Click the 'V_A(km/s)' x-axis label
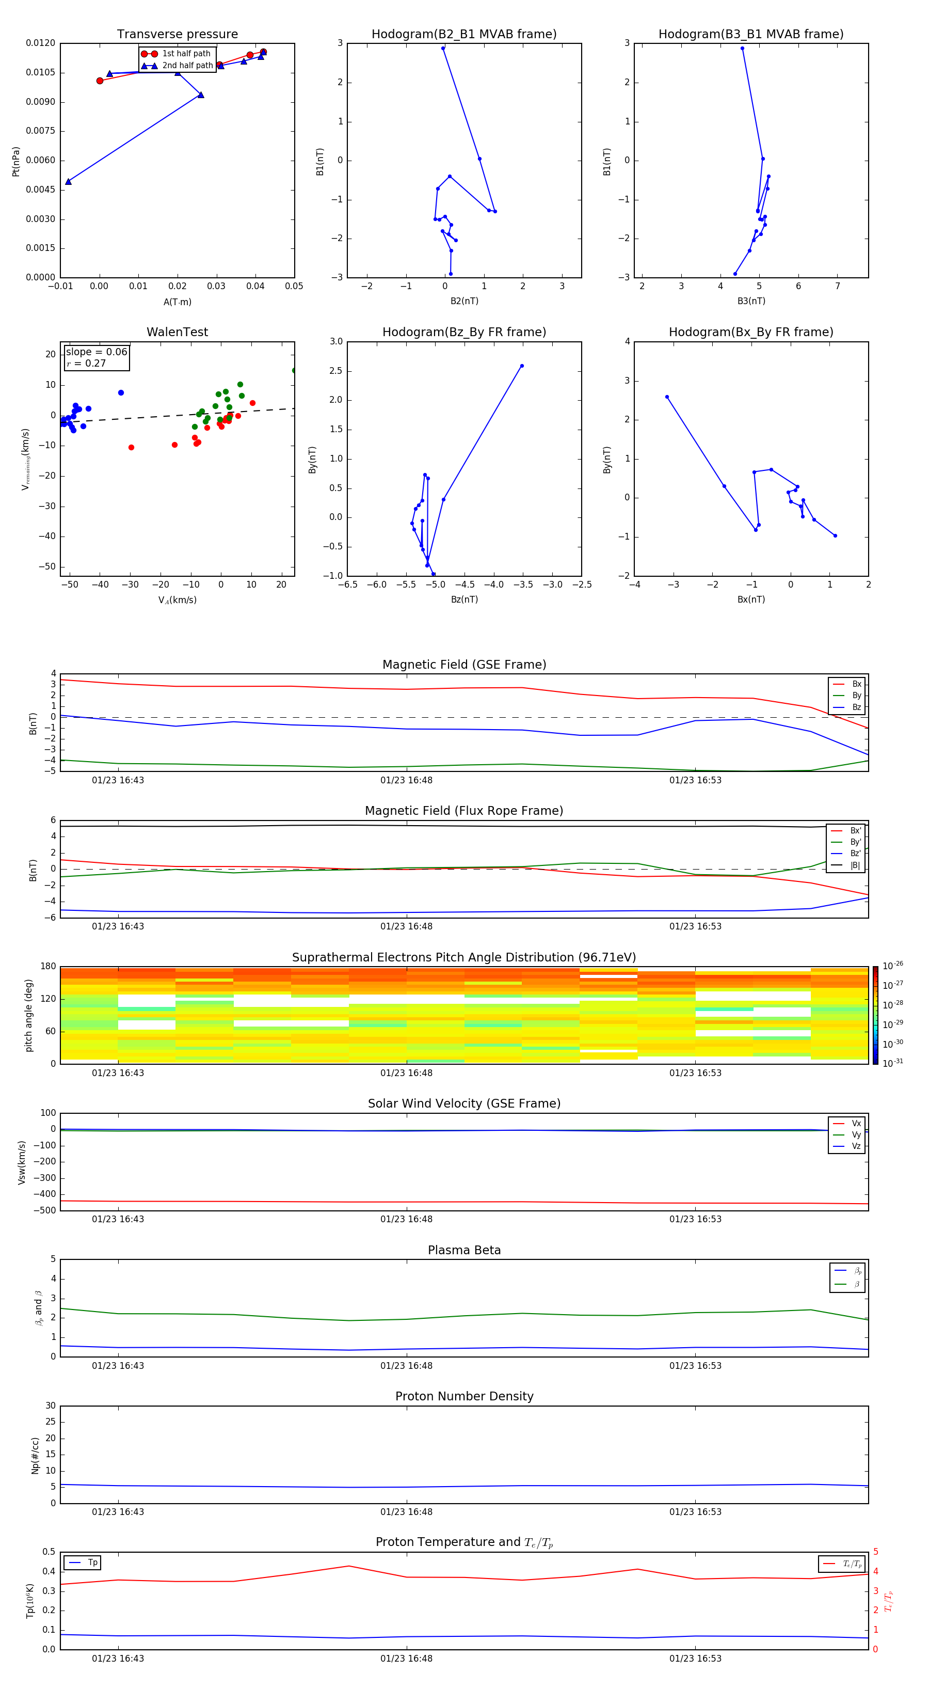The width and height of the screenshot is (929, 1704). pyautogui.click(x=177, y=600)
